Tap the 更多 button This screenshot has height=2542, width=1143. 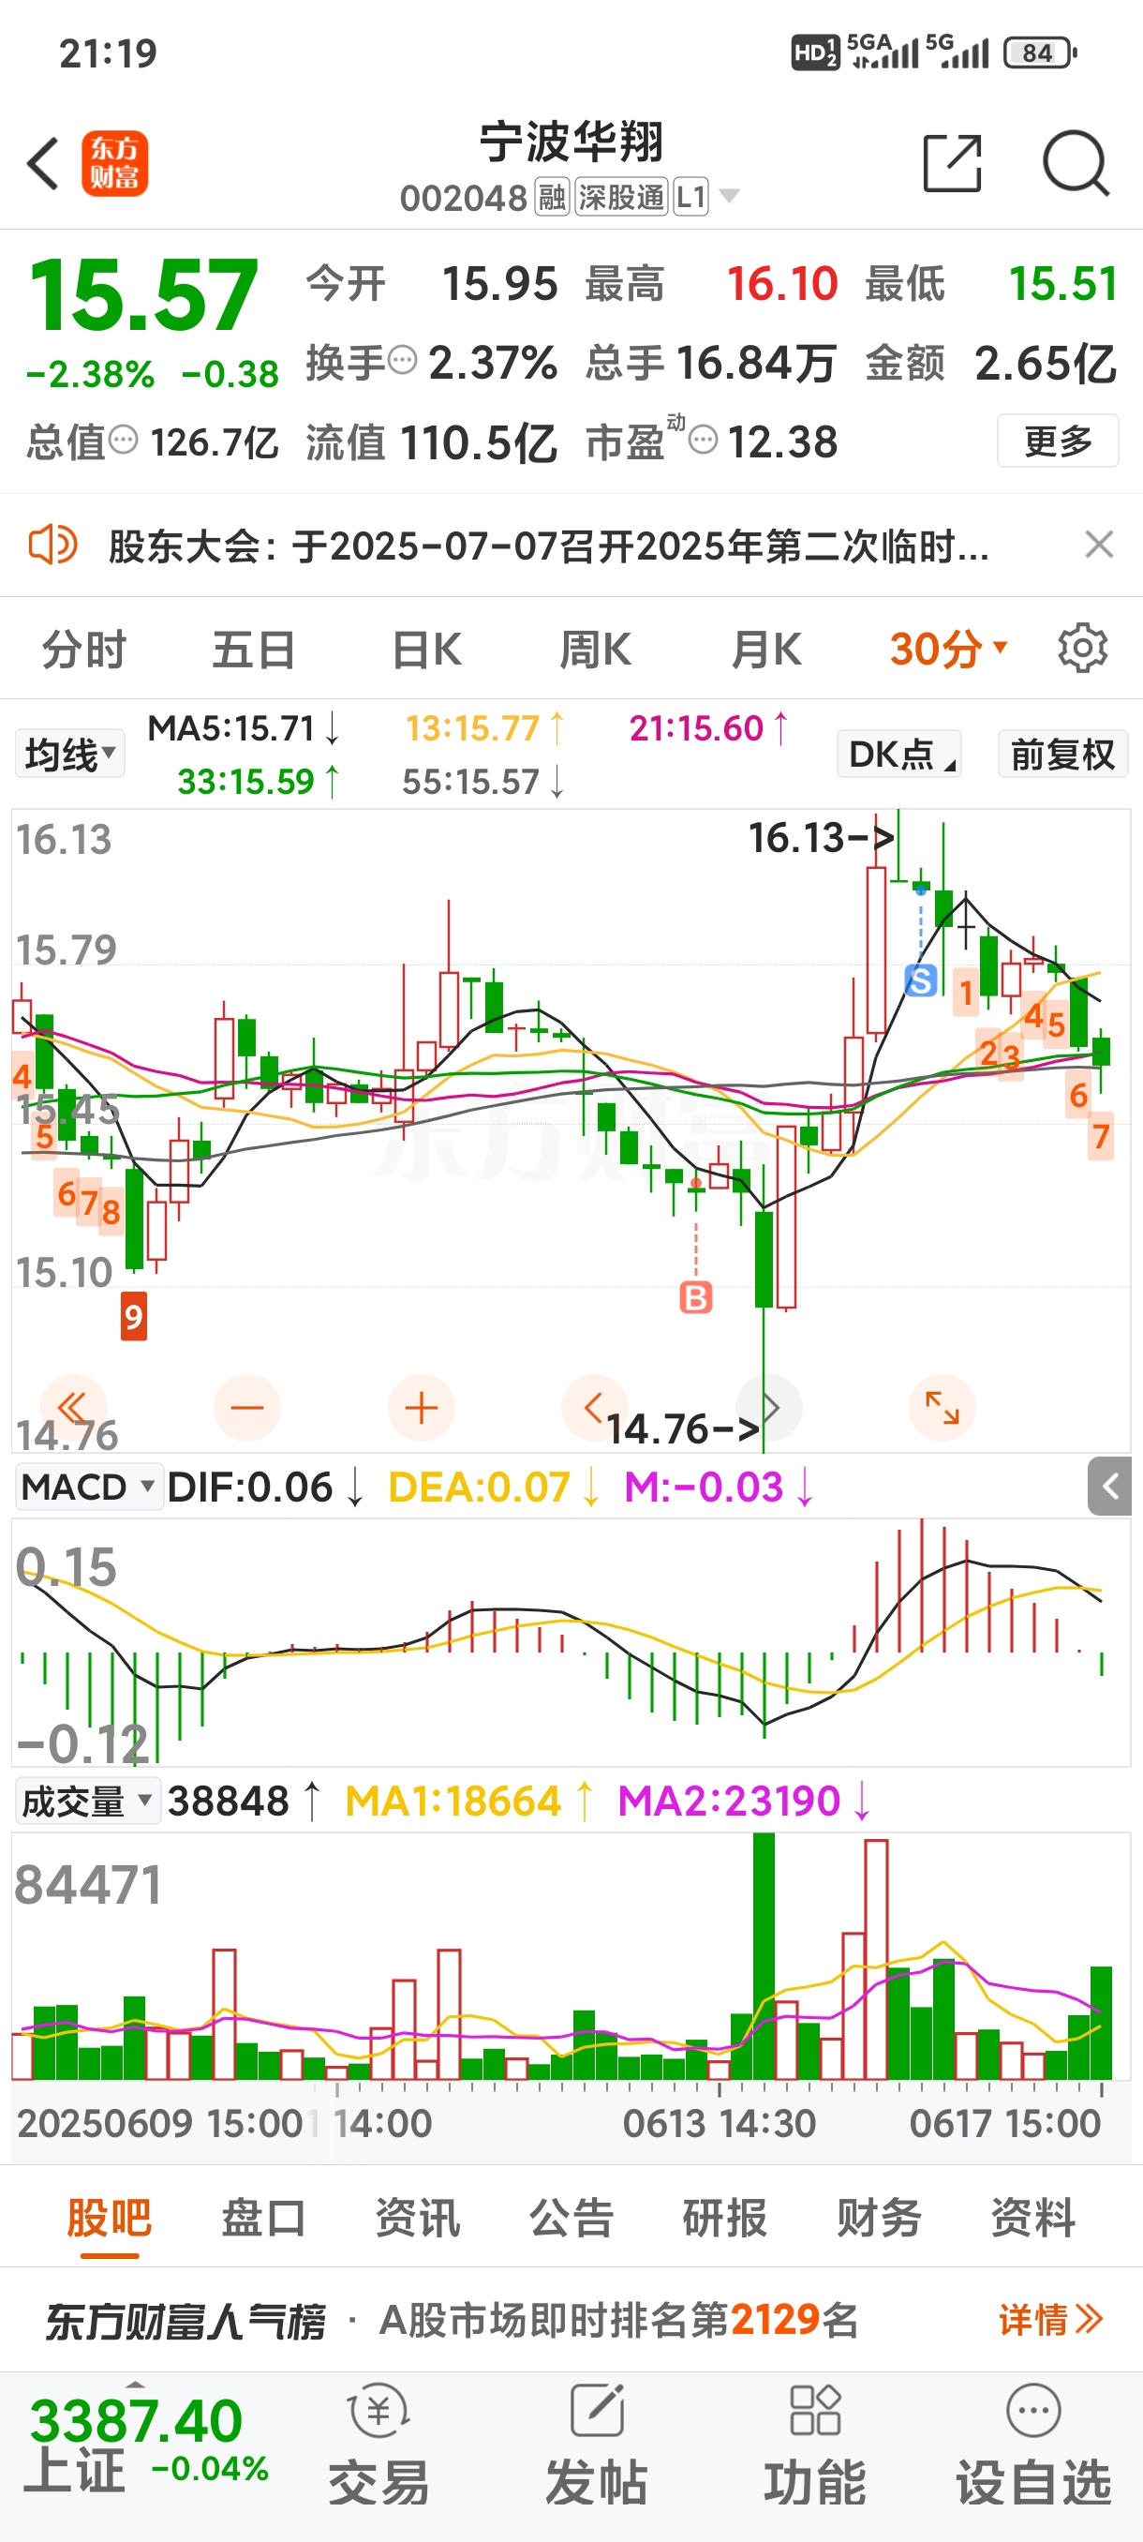click(x=1057, y=441)
